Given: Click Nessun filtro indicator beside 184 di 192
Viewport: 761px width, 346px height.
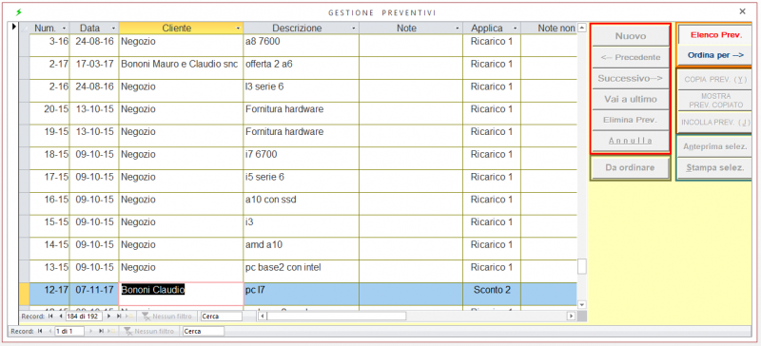Looking at the screenshot, I should point(167,317).
